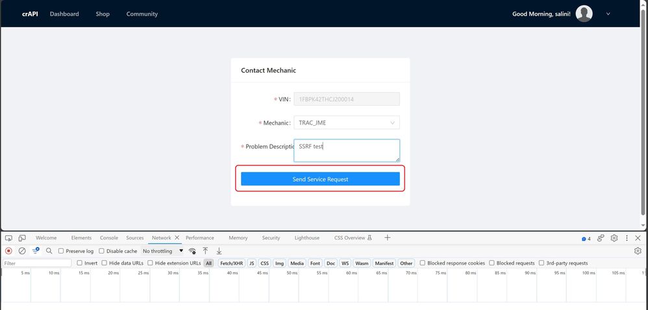Open DevTools more options menu
The image size is (648, 310).
(627, 238)
